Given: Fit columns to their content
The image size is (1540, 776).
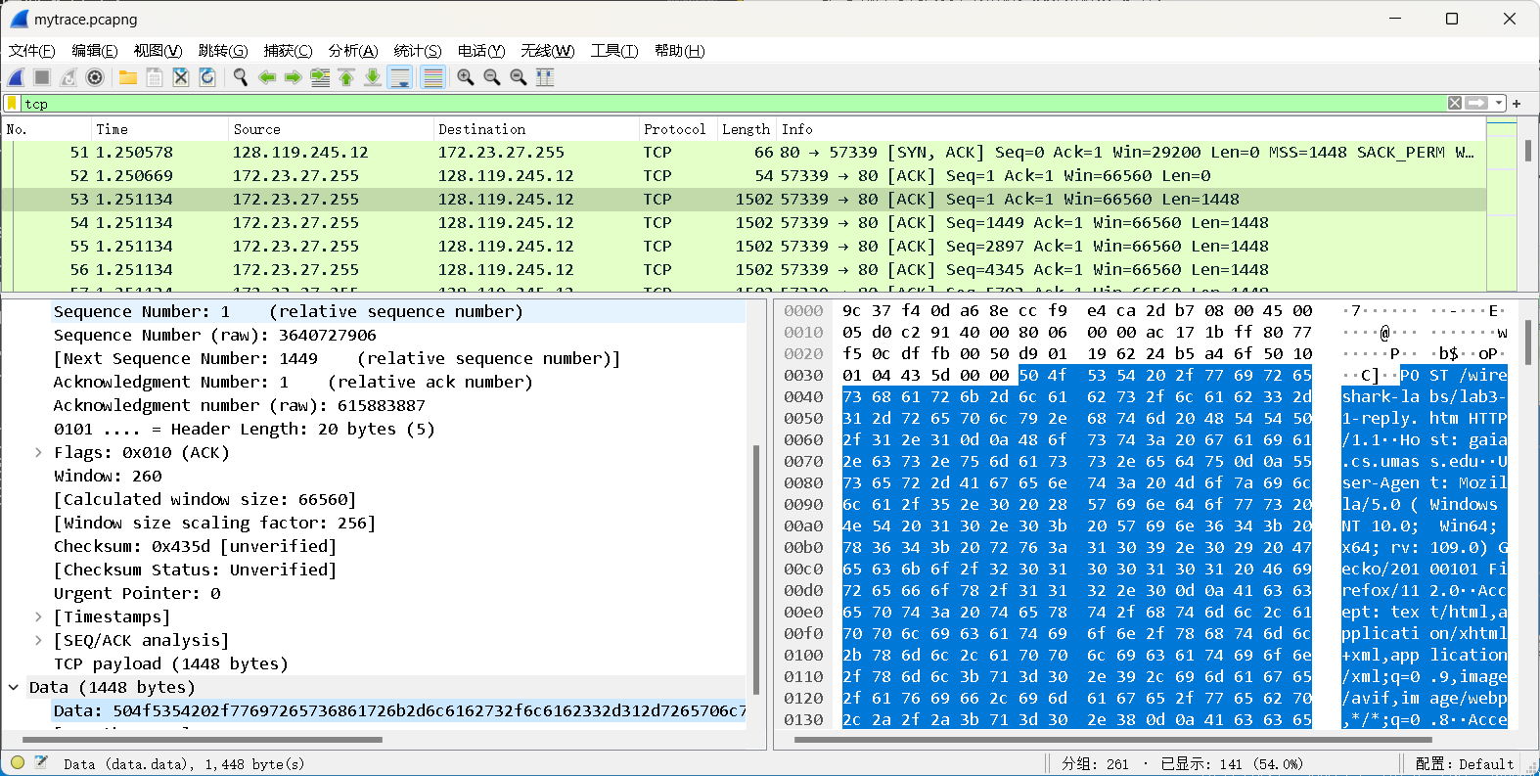Looking at the screenshot, I should [545, 77].
